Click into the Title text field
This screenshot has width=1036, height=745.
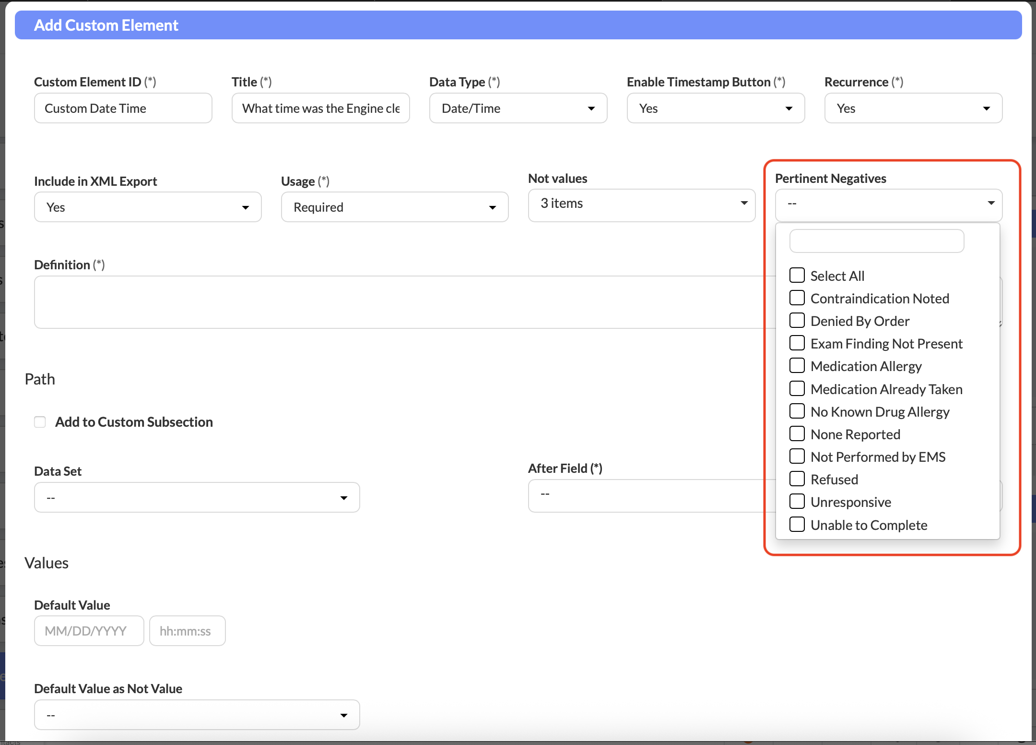320,108
